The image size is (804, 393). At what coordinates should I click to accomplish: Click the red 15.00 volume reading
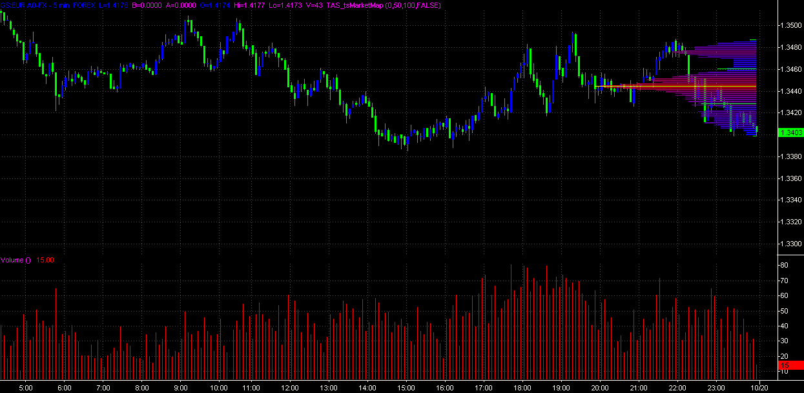pyautogui.click(x=45, y=260)
